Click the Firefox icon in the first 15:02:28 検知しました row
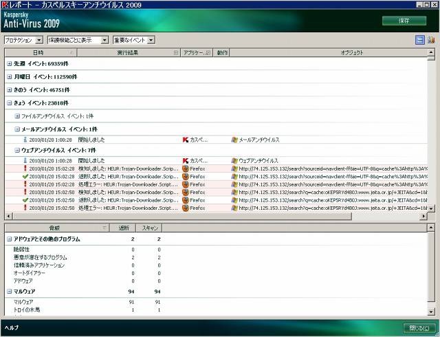This screenshot has width=440, height=337. pos(185,168)
